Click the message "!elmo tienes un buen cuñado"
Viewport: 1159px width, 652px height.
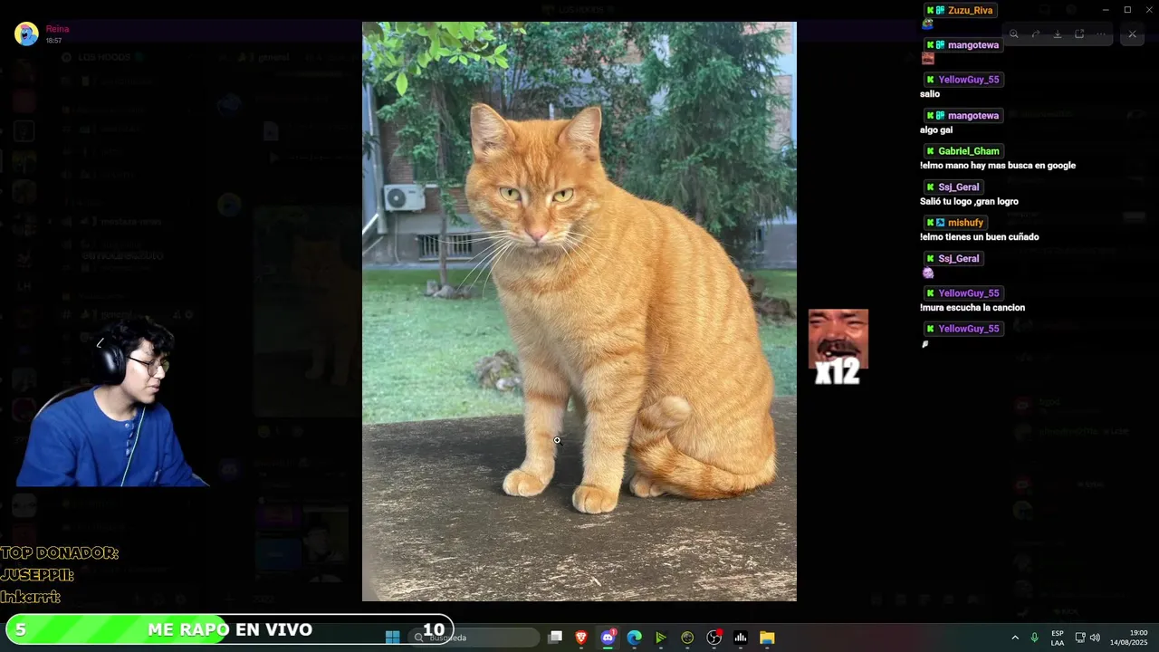coord(980,237)
